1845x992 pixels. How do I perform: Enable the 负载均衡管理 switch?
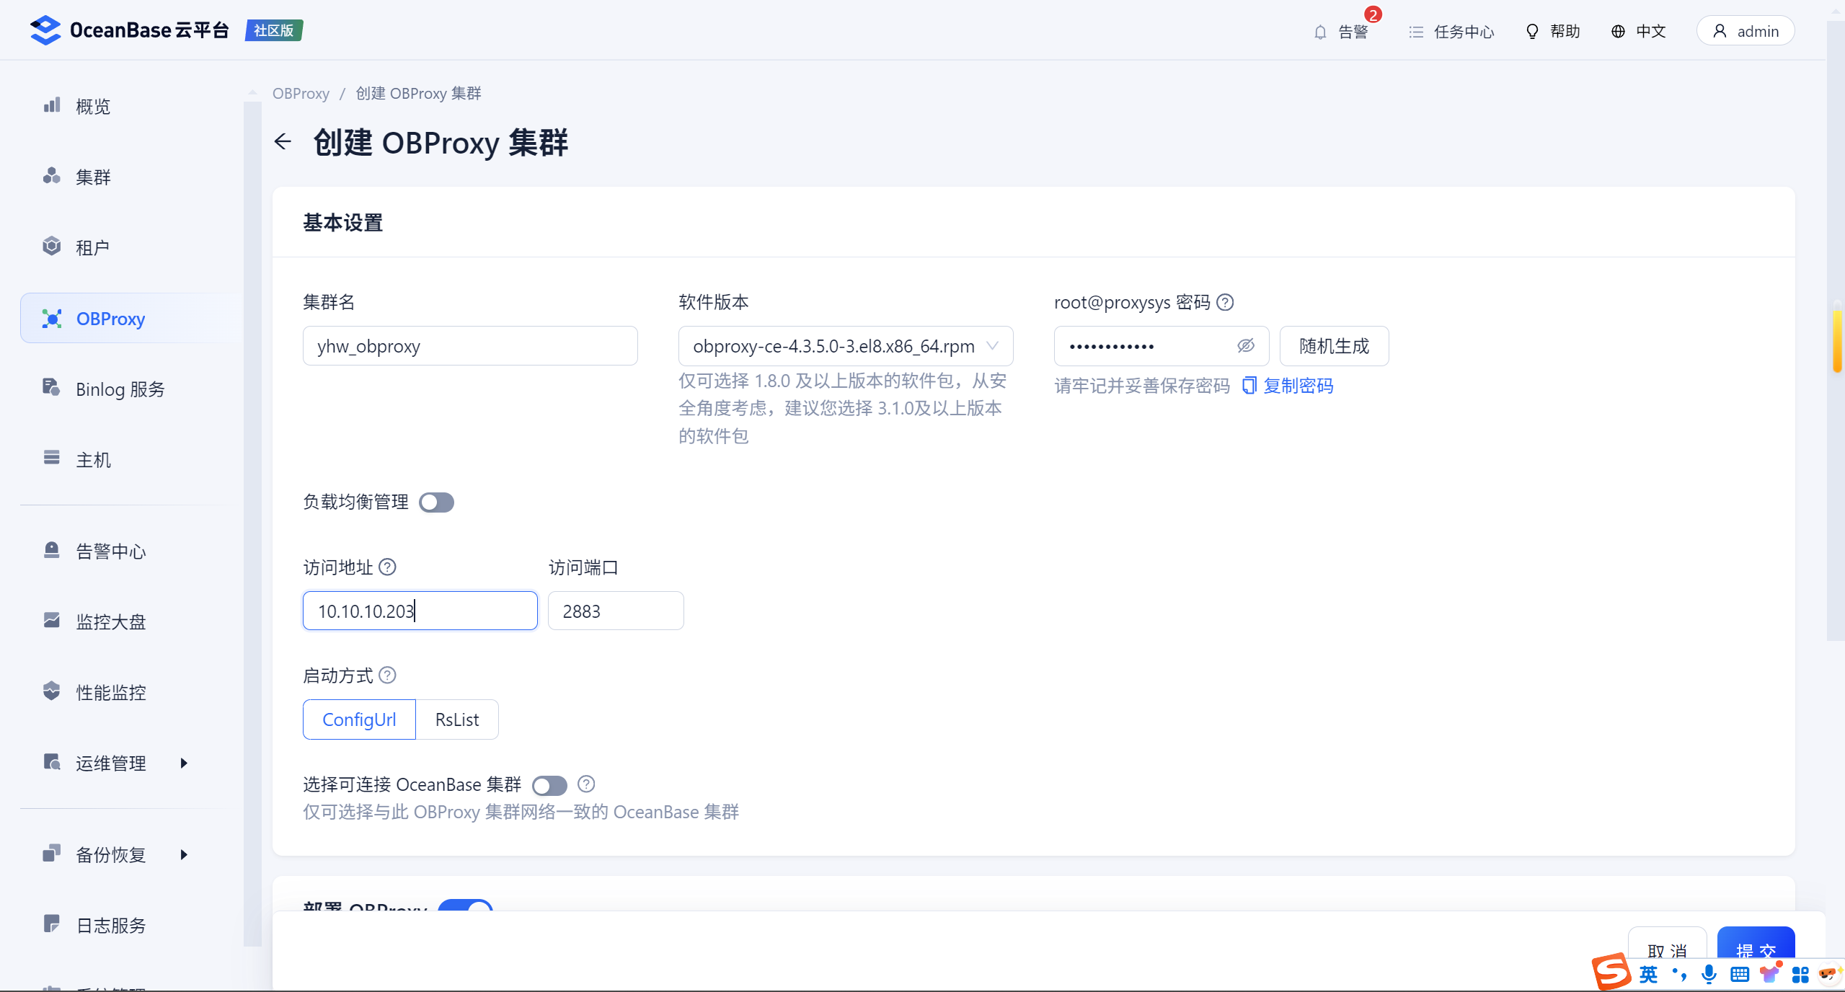tap(436, 502)
